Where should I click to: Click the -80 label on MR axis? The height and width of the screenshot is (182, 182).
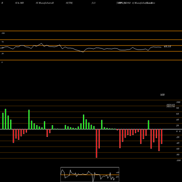(x=178, y=155)
